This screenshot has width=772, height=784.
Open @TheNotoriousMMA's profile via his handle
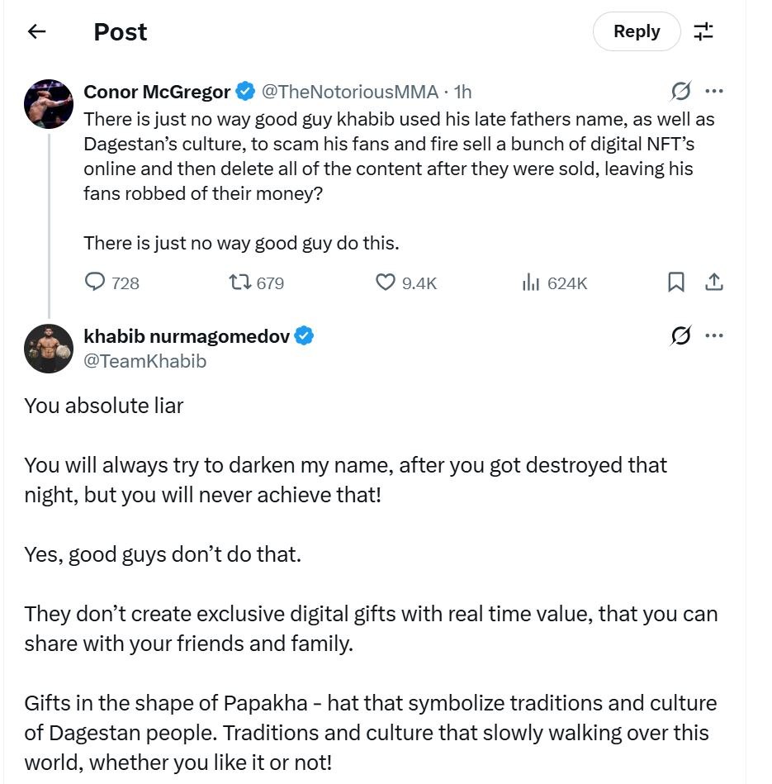[346, 92]
